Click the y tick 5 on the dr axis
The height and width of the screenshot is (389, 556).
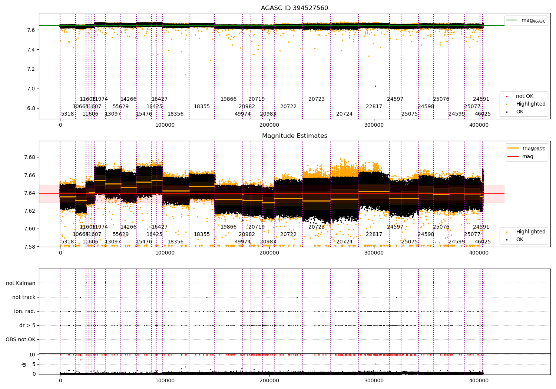tap(34, 364)
